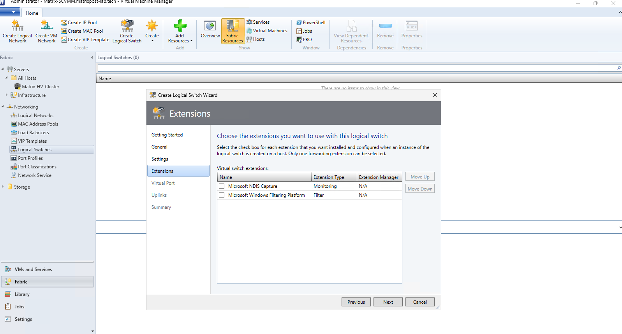The width and height of the screenshot is (622, 334).
Task: Click the Move Up button
Action: [420, 177]
